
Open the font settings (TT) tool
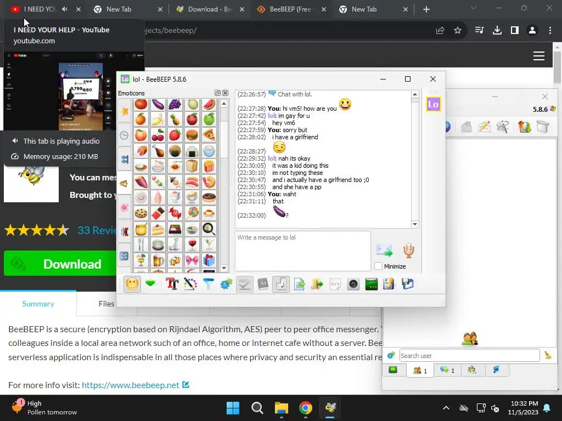click(x=172, y=285)
